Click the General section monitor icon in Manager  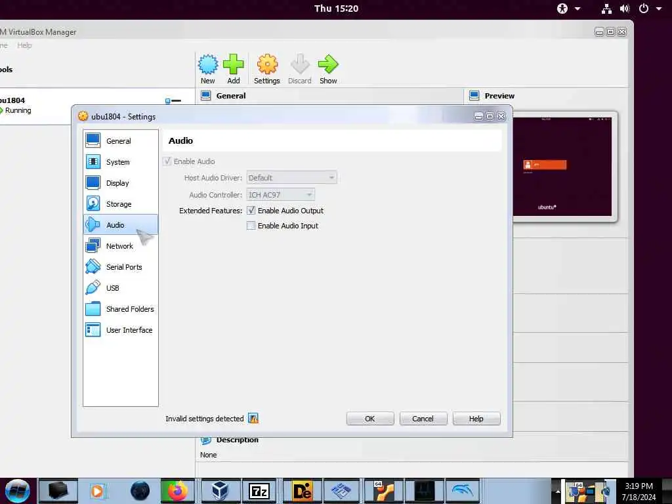[x=205, y=96]
